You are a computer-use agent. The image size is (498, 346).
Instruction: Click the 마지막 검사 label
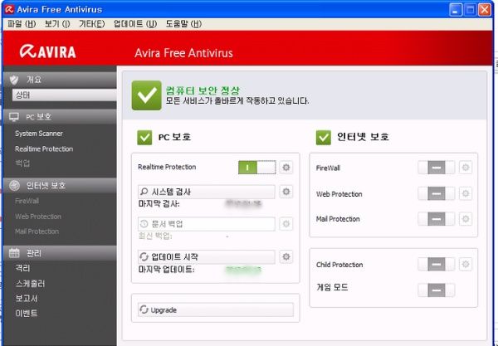pyautogui.click(x=159, y=204)
